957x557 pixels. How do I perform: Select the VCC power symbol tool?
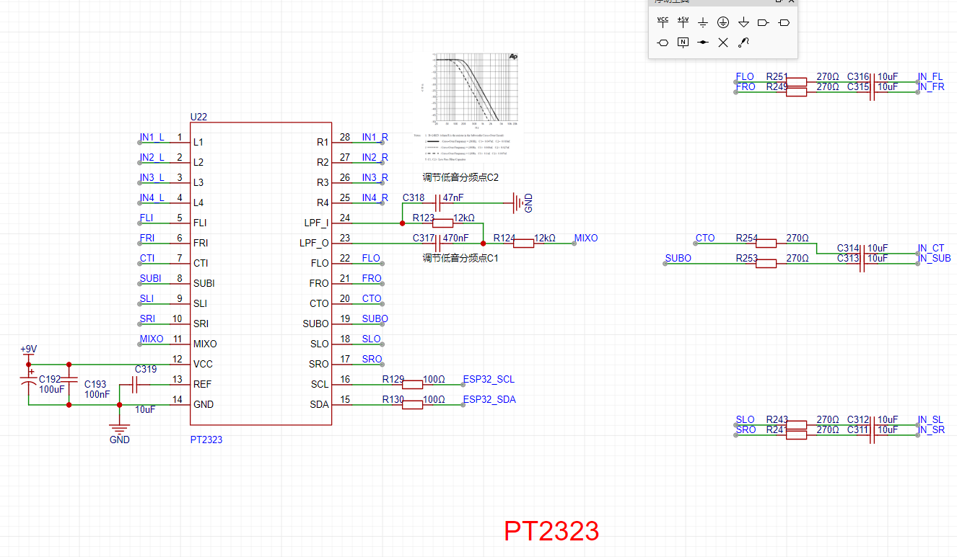click(x=663, y=22)
